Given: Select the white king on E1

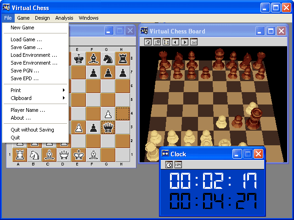Looking at the screenshot, I should tap(79, 155).
